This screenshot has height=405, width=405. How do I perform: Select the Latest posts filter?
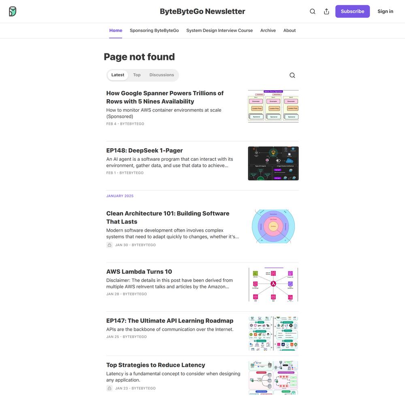coord(117,75)
